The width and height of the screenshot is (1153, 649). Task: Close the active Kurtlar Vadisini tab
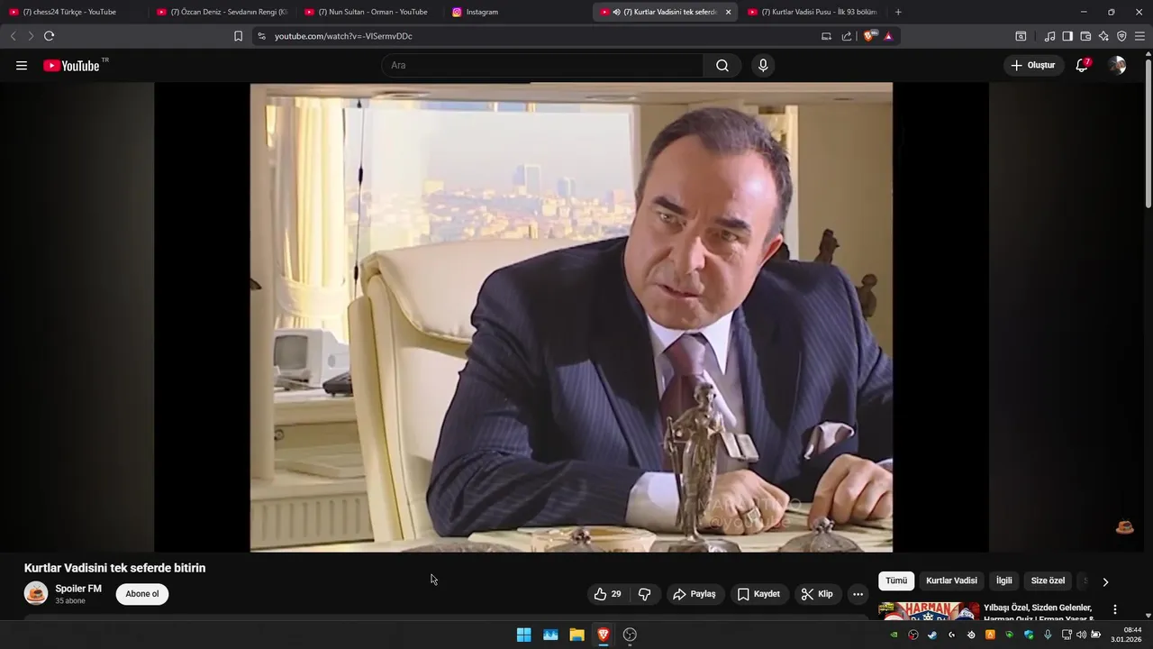(728, 12)
